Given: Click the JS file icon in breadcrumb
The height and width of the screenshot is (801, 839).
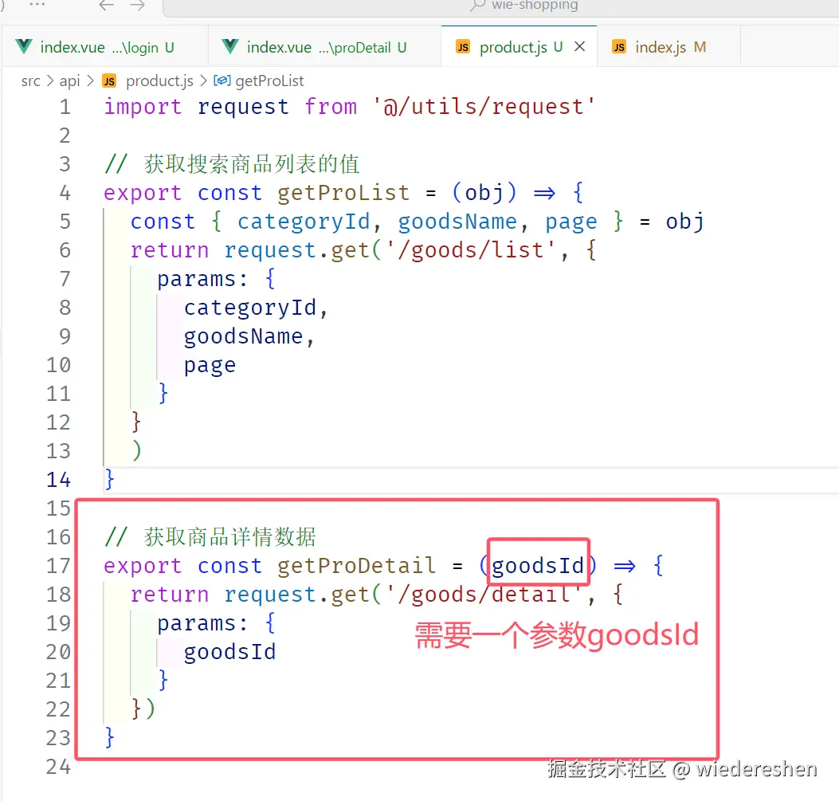Looking at the screenshot, I should pyautogui.click(x=109, y=80).
